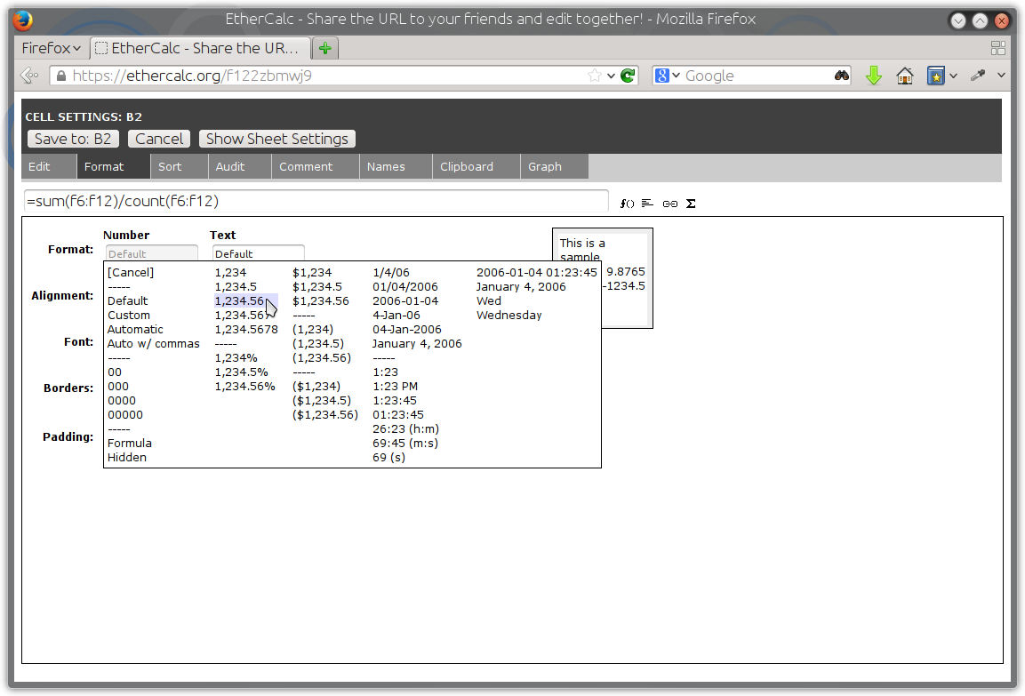This screenshot has height=696, width=1025.
Task: Select the 1,234.5678 number format
Action: click(x=246, y=330)
